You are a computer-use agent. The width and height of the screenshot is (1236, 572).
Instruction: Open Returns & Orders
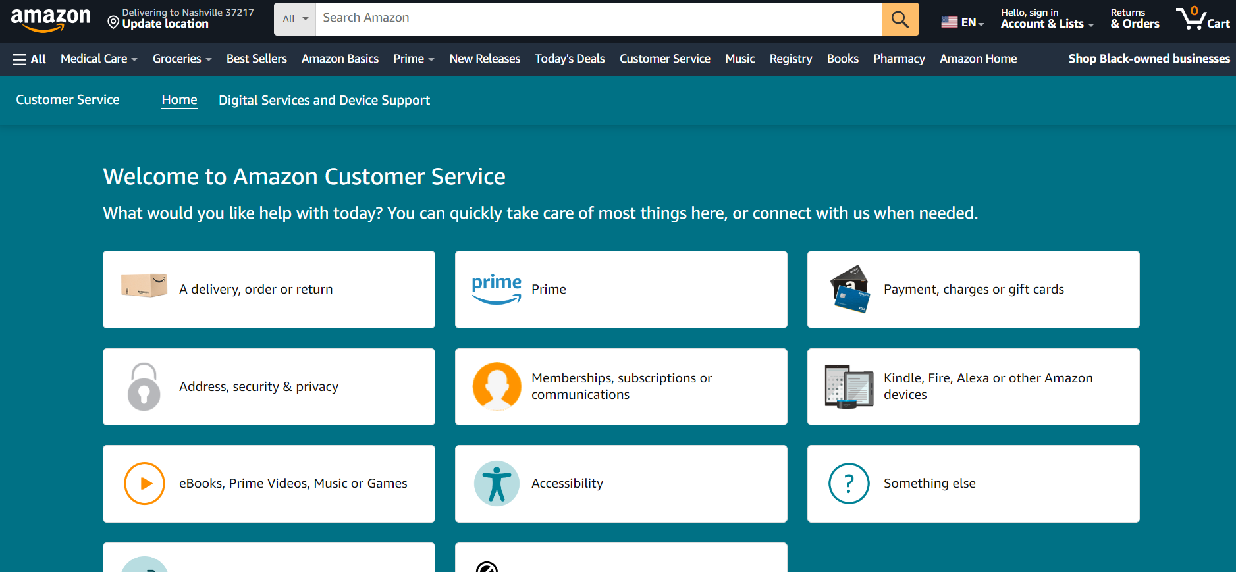pyautogui.click(x=1135, y=18)
